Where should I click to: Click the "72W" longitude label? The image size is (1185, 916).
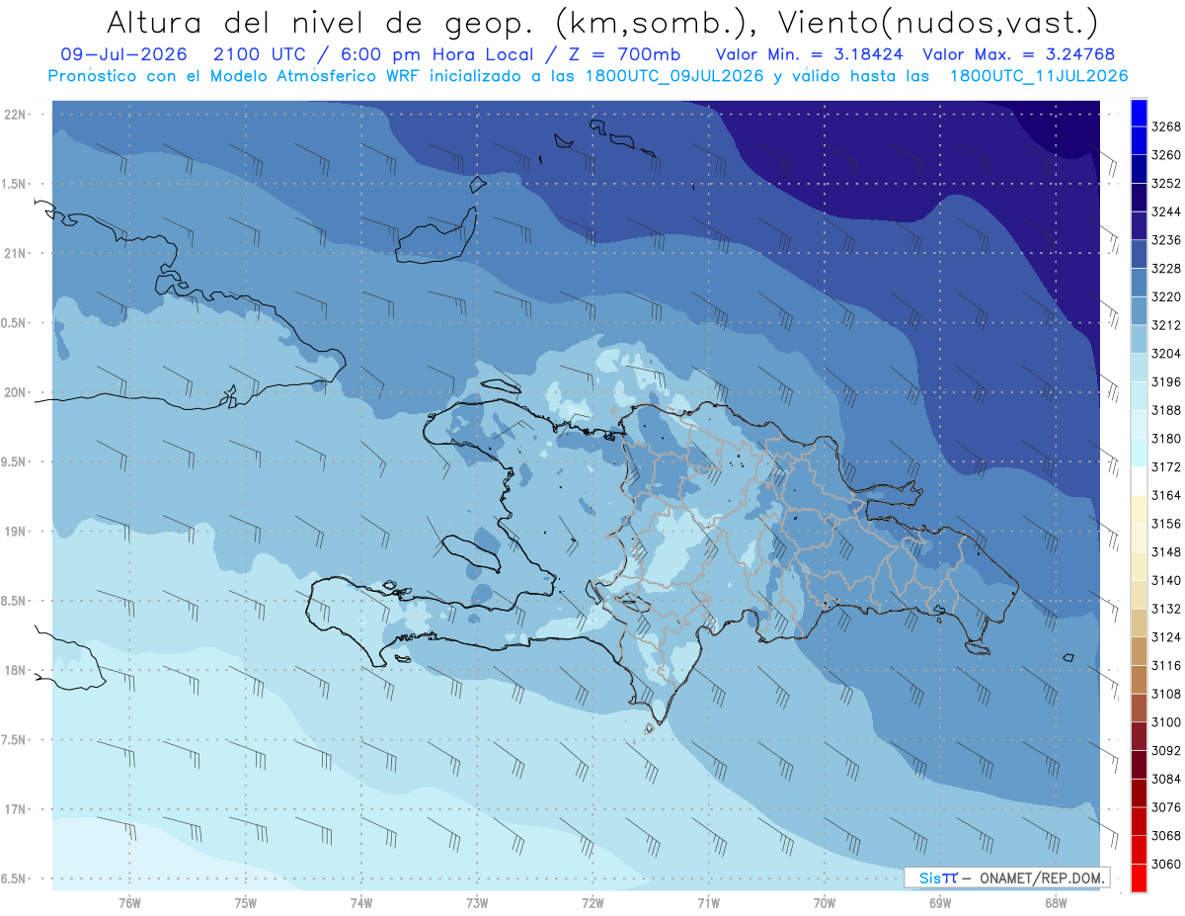(x=593, y=901)
